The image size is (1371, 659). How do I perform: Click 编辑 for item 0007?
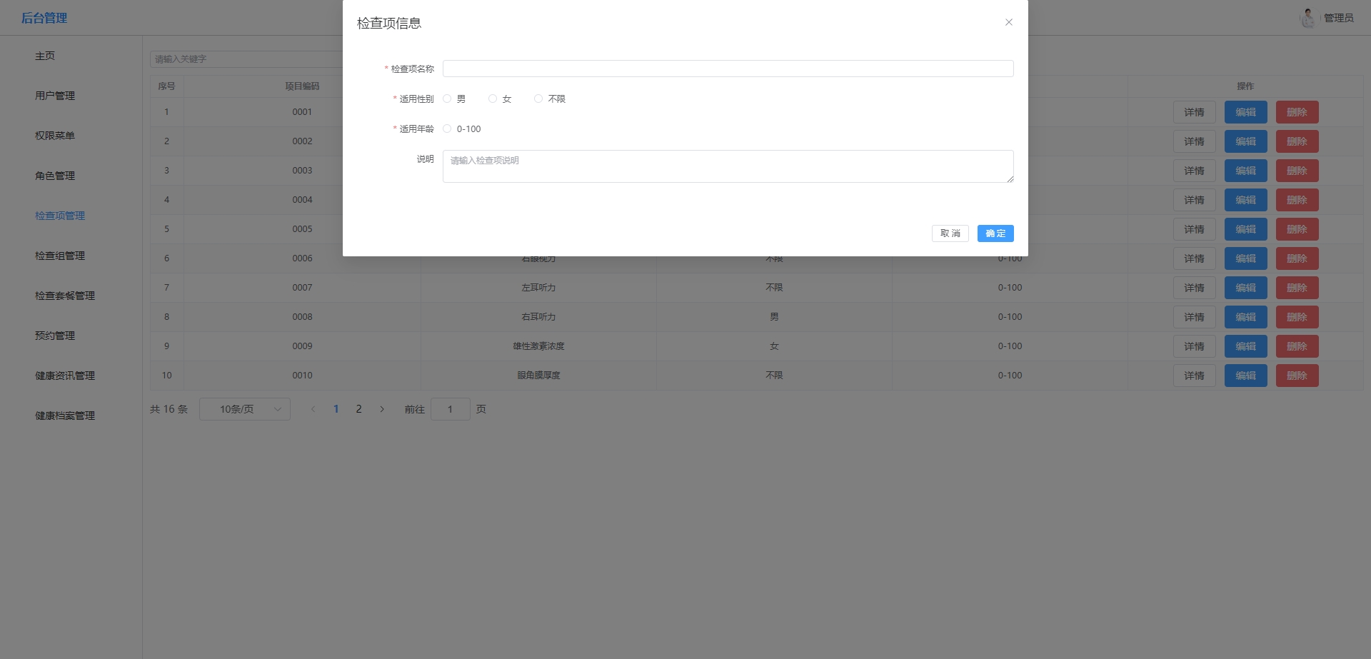[x=1245, y=288]
